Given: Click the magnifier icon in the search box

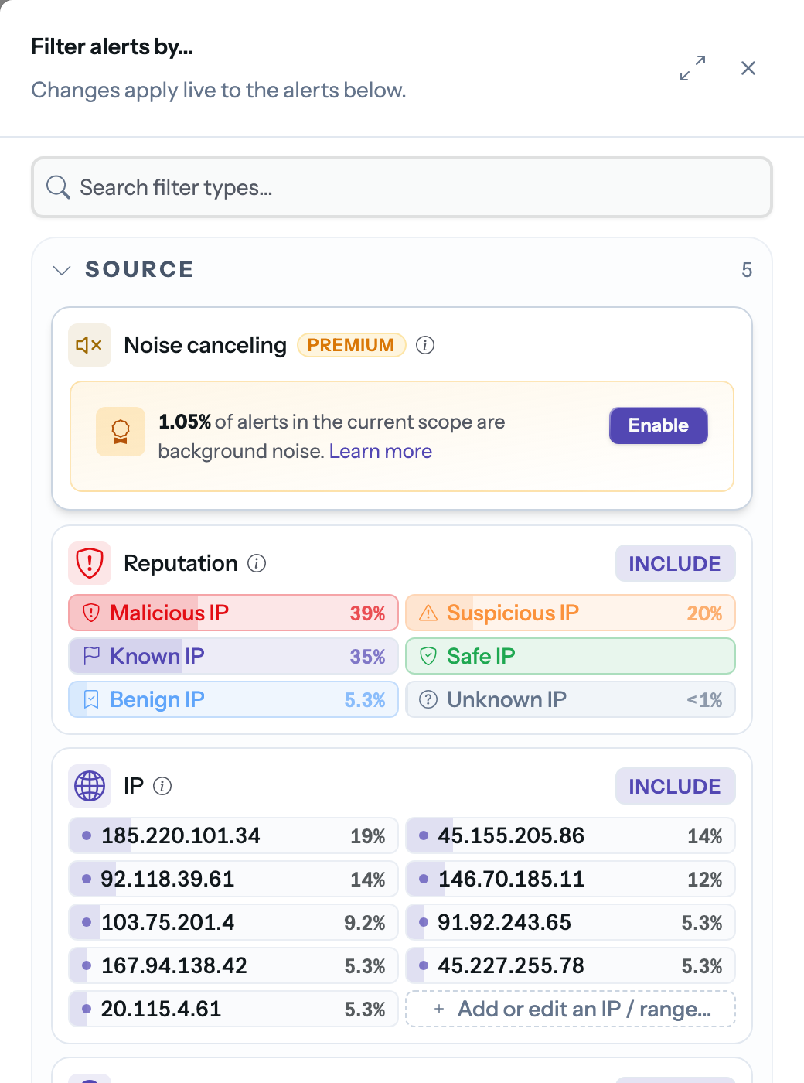Looking at the screenshot, I should (58, 187).
